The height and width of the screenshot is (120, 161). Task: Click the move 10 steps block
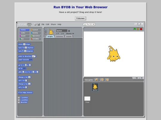pos(24,44)
